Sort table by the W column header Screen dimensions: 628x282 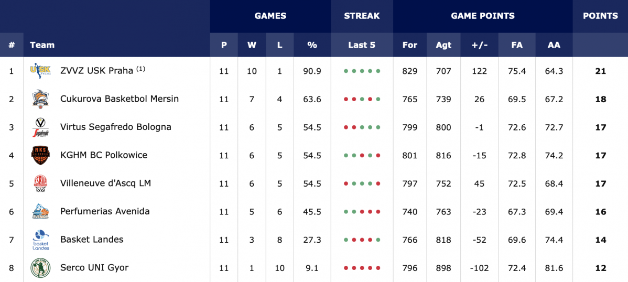[252, 45]
